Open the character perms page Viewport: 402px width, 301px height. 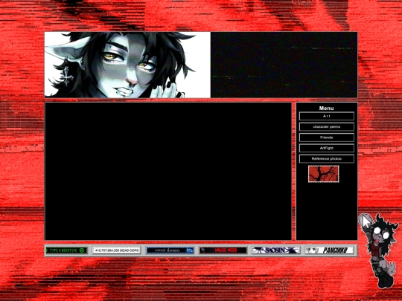[x=326, y=126]
